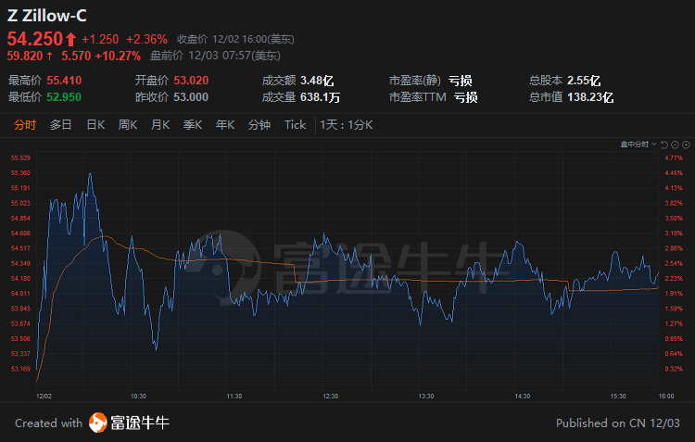Open the 月K monthly candlestick tab
Viewport: 695px width, 442px height.
pos(160,125)
